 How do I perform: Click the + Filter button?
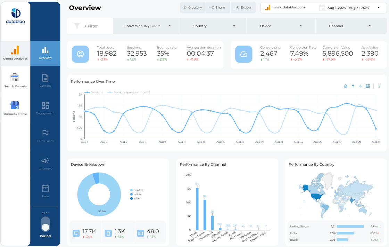point(90,26)
